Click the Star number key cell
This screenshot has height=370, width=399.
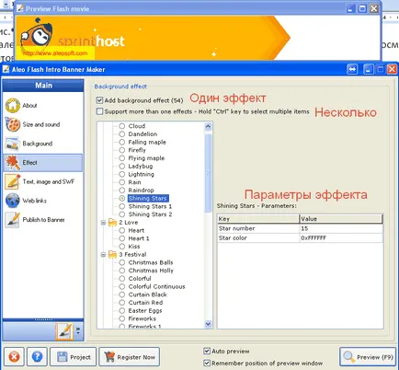click(x=258, y=228)
